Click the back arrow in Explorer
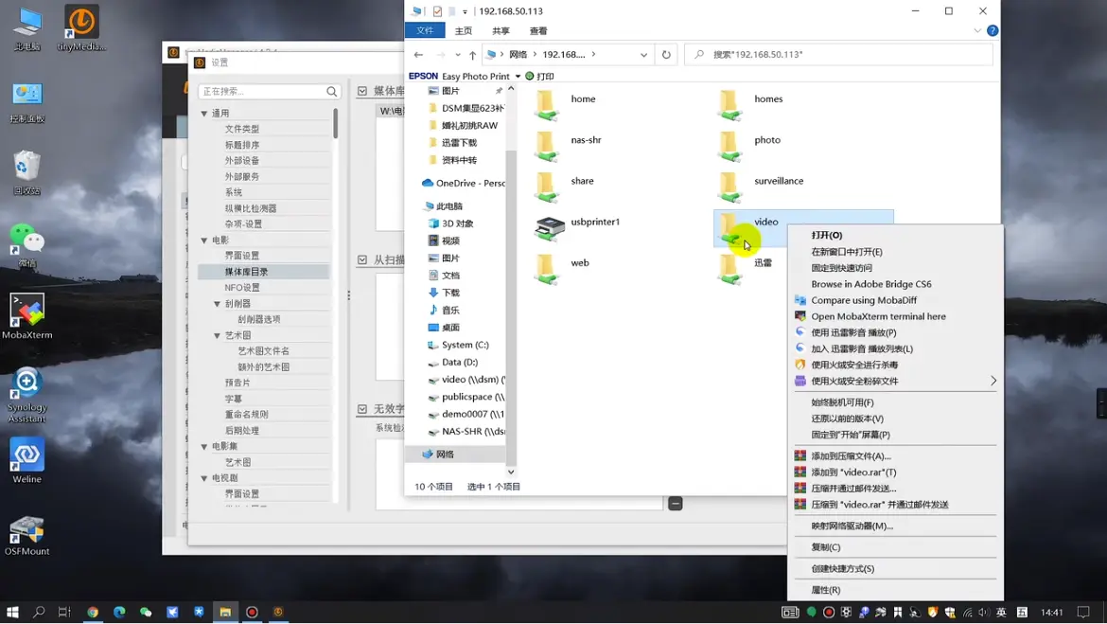The image size is (1107, 624). point(418,55)
